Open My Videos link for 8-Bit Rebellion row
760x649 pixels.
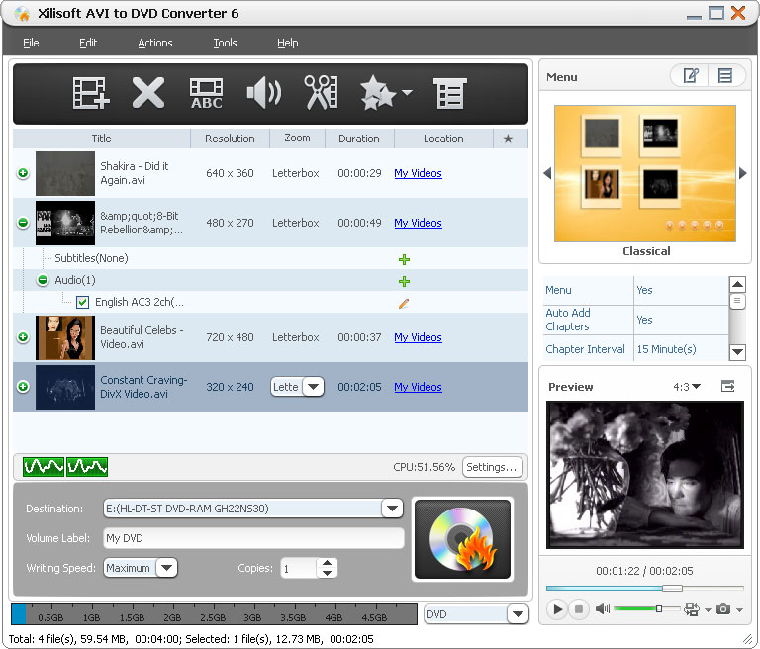click(418, 223)
